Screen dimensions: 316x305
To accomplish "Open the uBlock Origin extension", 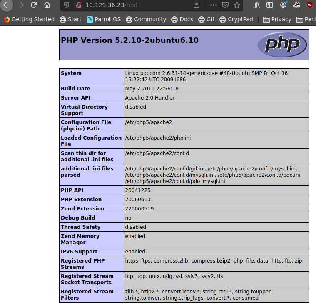I will point(310,5).
